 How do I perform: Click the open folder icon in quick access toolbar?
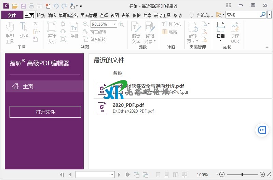coord(15,6)
